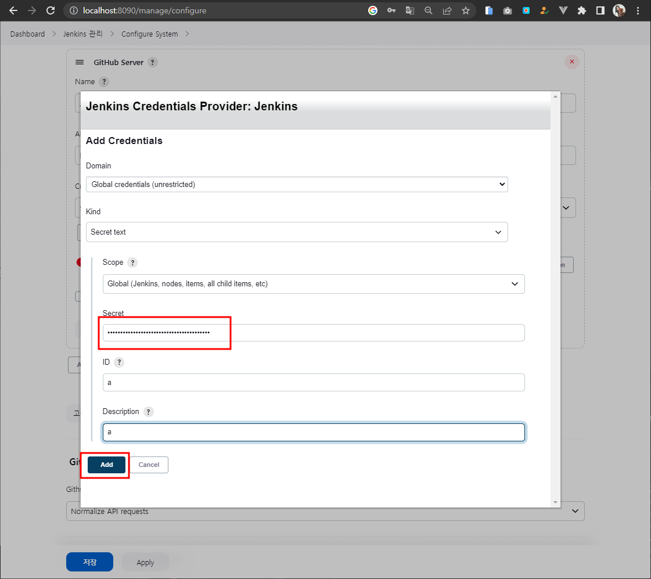Toggle the browser side panel icon
The width and height of the screenshot is (651, 579).
click(600, 10)
